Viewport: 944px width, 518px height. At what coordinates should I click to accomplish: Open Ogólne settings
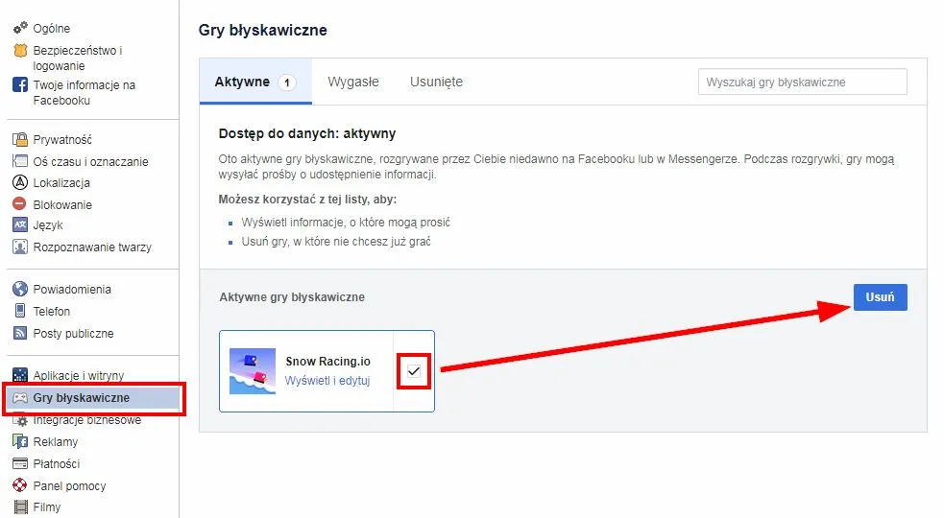click(x=52, y=28)
